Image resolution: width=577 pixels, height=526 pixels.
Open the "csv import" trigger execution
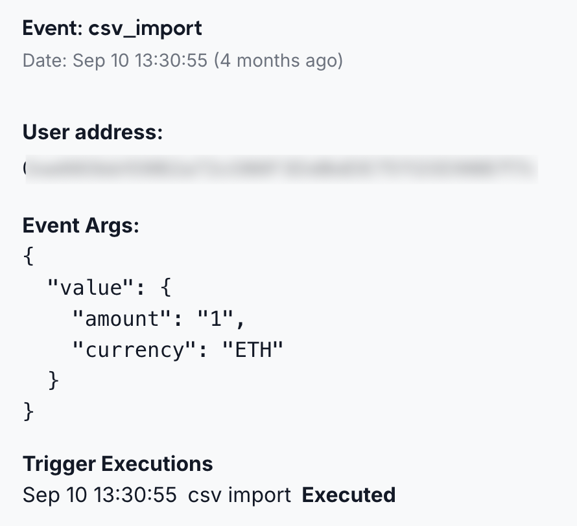coord(239,495)
